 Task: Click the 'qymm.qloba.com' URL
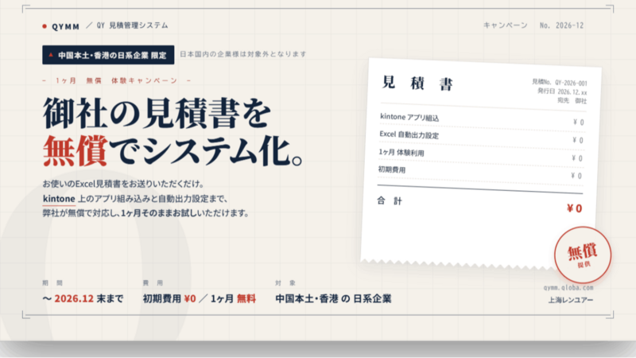(x=568, y=288)
